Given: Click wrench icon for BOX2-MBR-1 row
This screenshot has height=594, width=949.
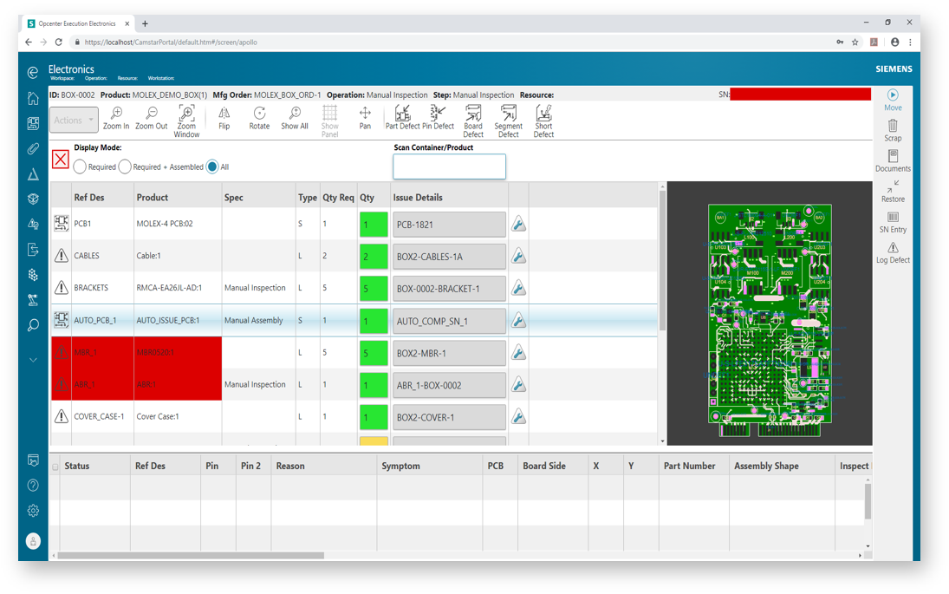Looking at the screenshot, I should click(x=518, y=352).
